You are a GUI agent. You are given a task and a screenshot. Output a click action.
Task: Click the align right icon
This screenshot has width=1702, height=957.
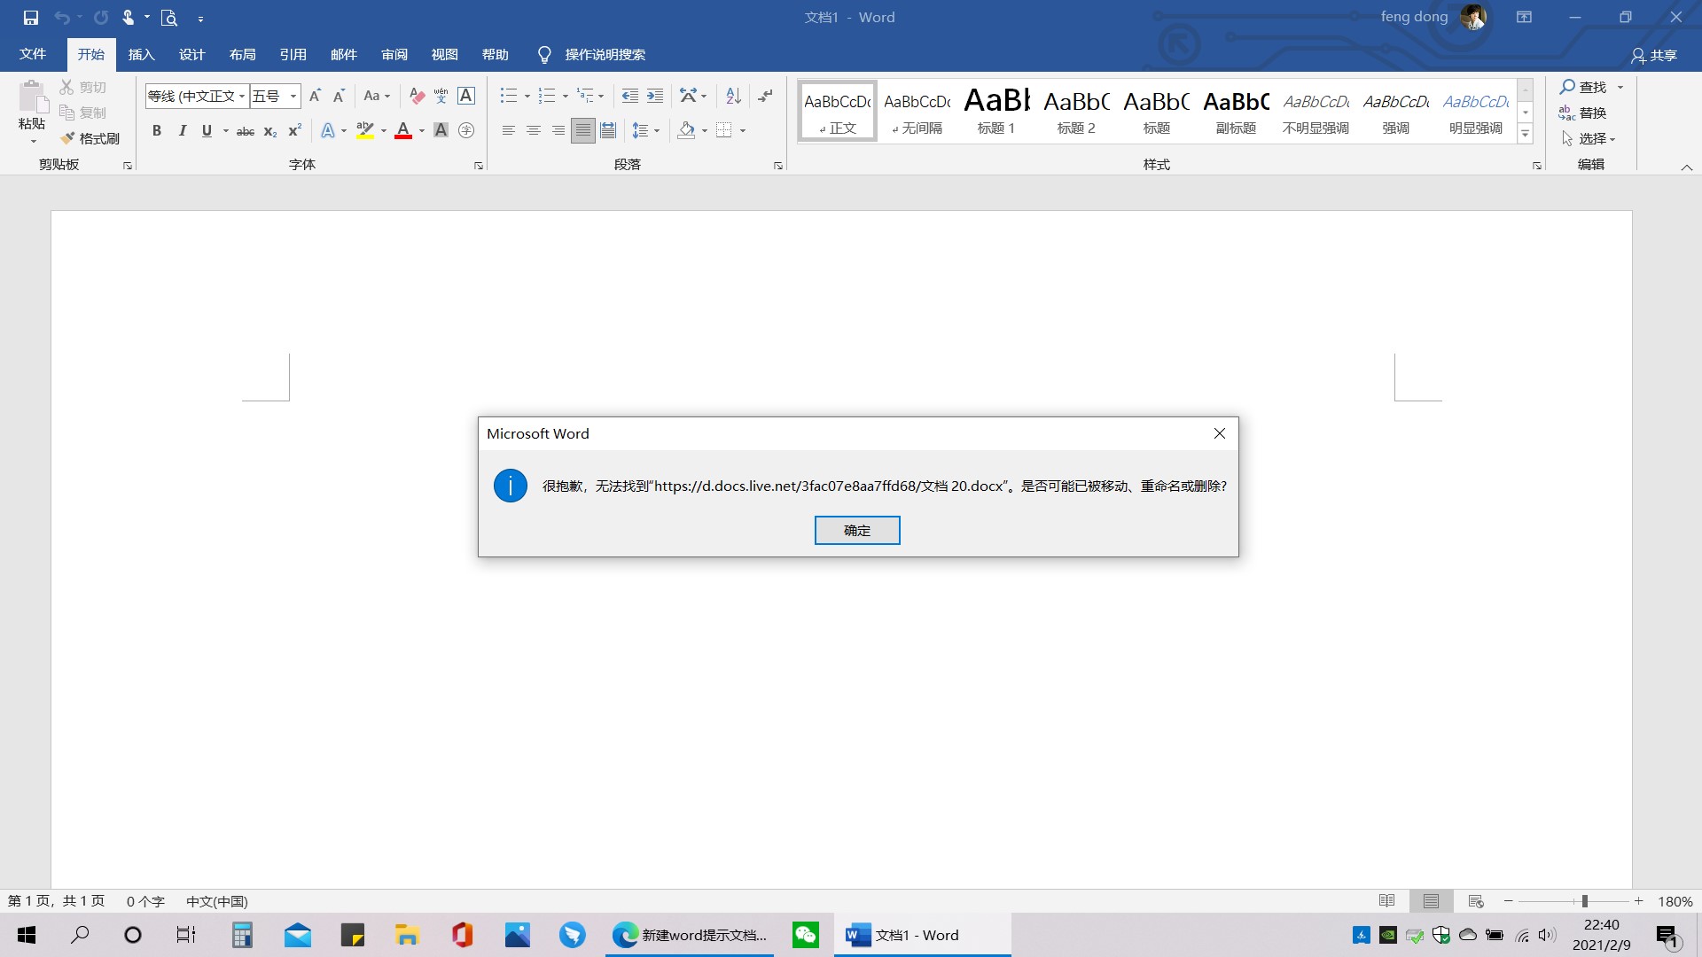[x=558, y=131]
